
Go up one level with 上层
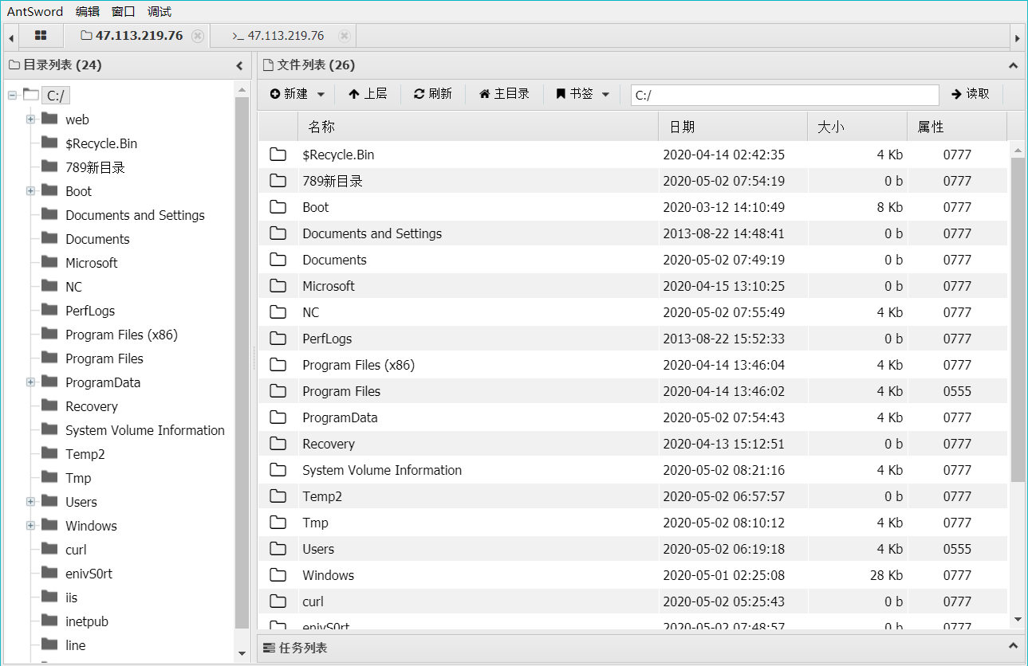click(368, 94)
